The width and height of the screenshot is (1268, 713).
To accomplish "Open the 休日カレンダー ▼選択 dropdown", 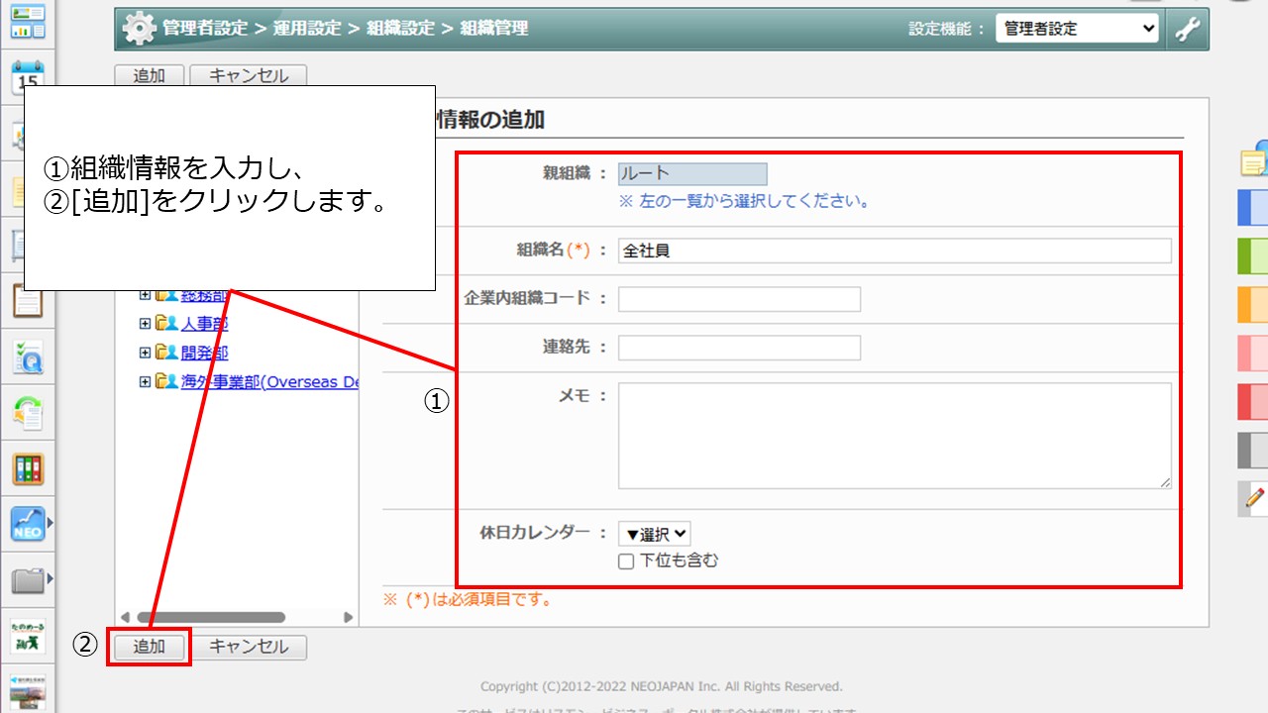I will tap(654, 535).
